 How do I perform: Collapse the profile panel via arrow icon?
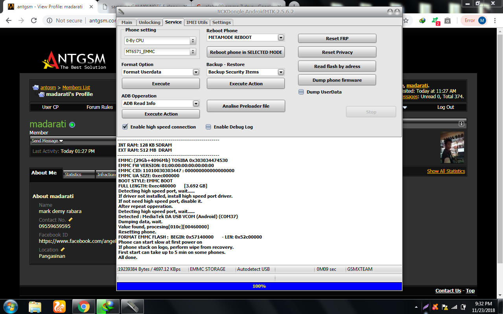pos(461,123)
